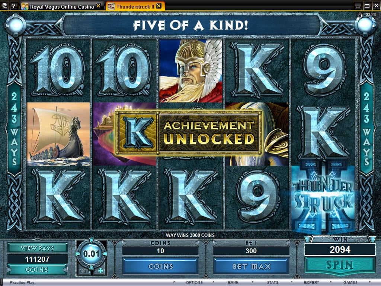Open the VIEW PAYS paytable
The image size is (381, 286).
[37, 248]
